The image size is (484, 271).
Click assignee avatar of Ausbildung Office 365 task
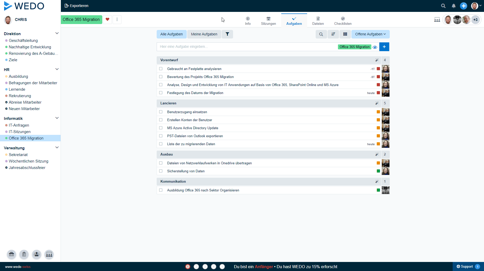click(386, 190)
